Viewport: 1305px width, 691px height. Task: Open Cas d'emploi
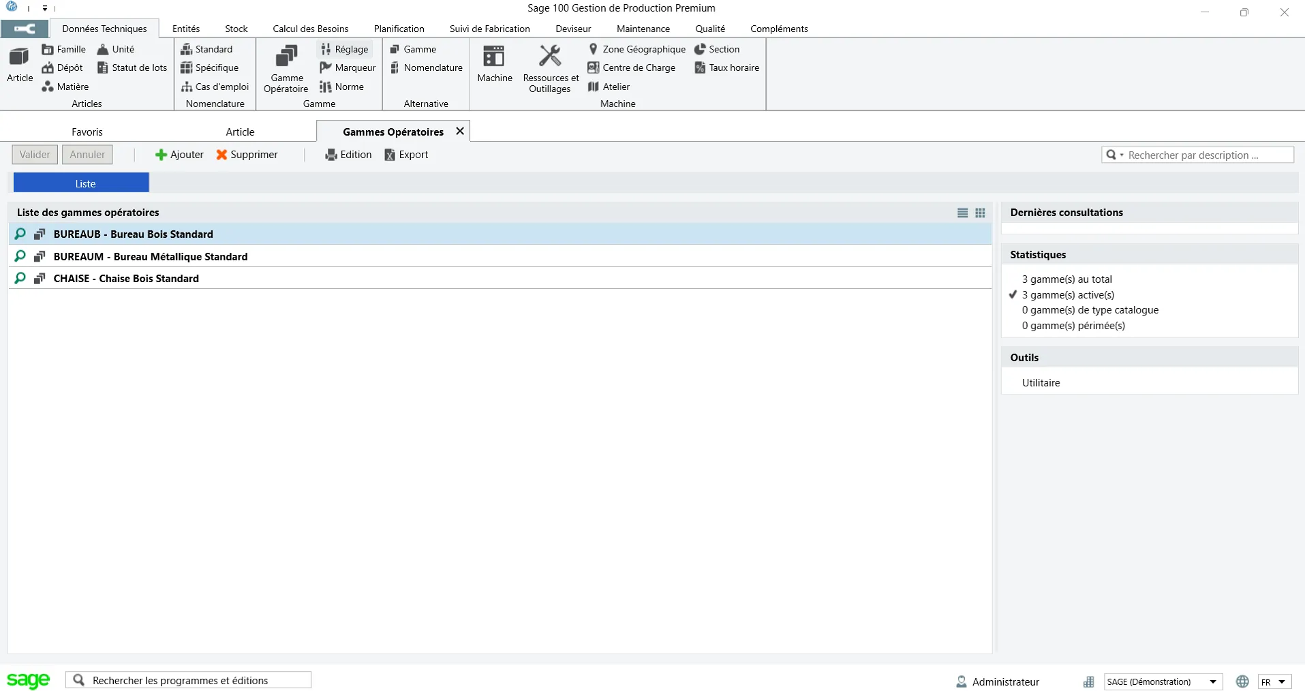(x=215, y=87)
